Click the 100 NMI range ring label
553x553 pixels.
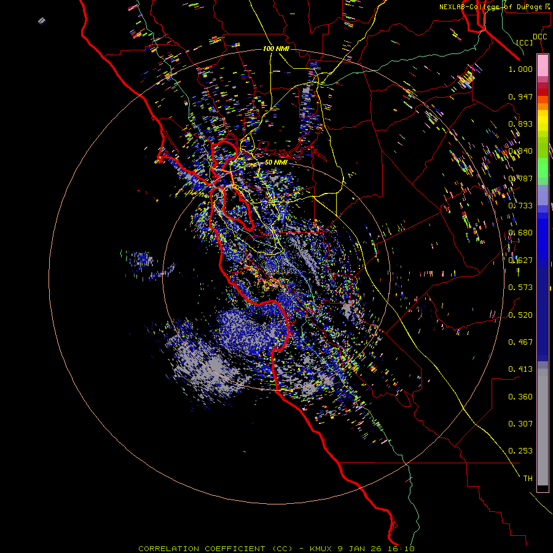tap(276, 49)
